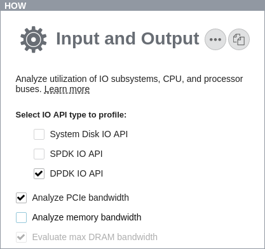Disable Analyze PCIe bandwidth checkbox
This screenshot has width=265, height=249.
(x=21, y=198)
